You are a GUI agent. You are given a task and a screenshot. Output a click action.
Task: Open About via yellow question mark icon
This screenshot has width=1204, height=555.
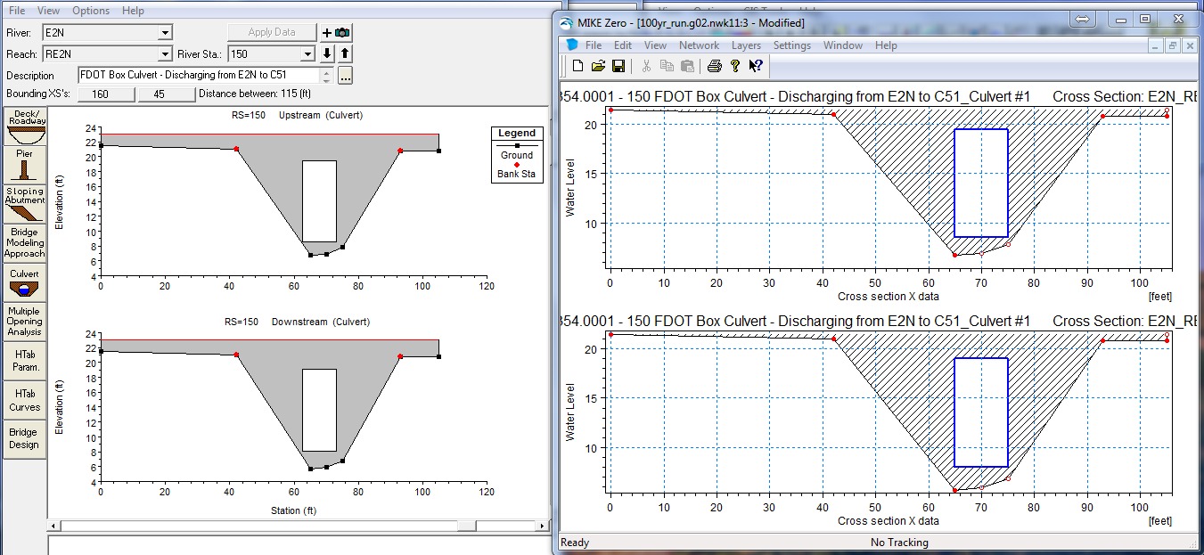point(735,65)
